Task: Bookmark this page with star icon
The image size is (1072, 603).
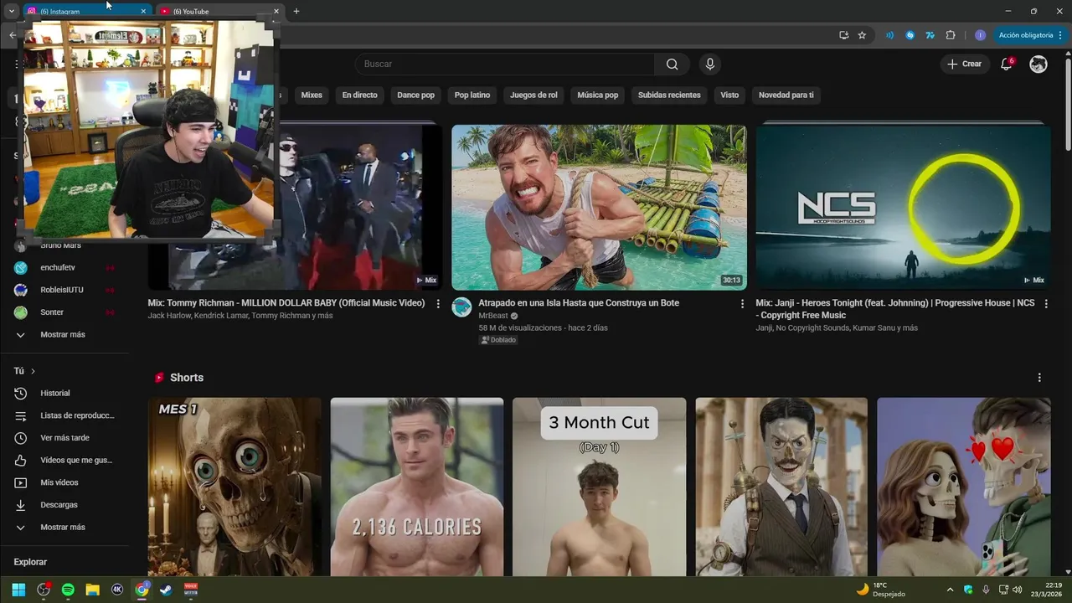Action: 862,35
